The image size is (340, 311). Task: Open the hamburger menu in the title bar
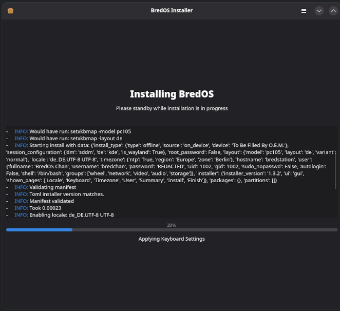[304, 11]
